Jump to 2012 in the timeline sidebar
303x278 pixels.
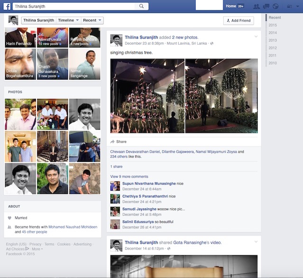[x=273, y=48]
